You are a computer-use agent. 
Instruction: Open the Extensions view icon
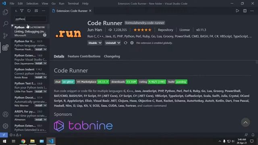pyautogui.click(x=5, y=48)
